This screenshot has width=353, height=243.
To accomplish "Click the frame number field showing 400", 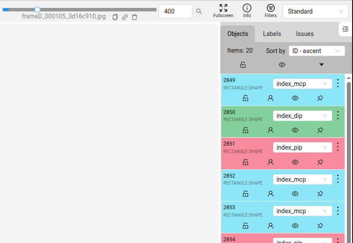I will (x=175, y=11).
